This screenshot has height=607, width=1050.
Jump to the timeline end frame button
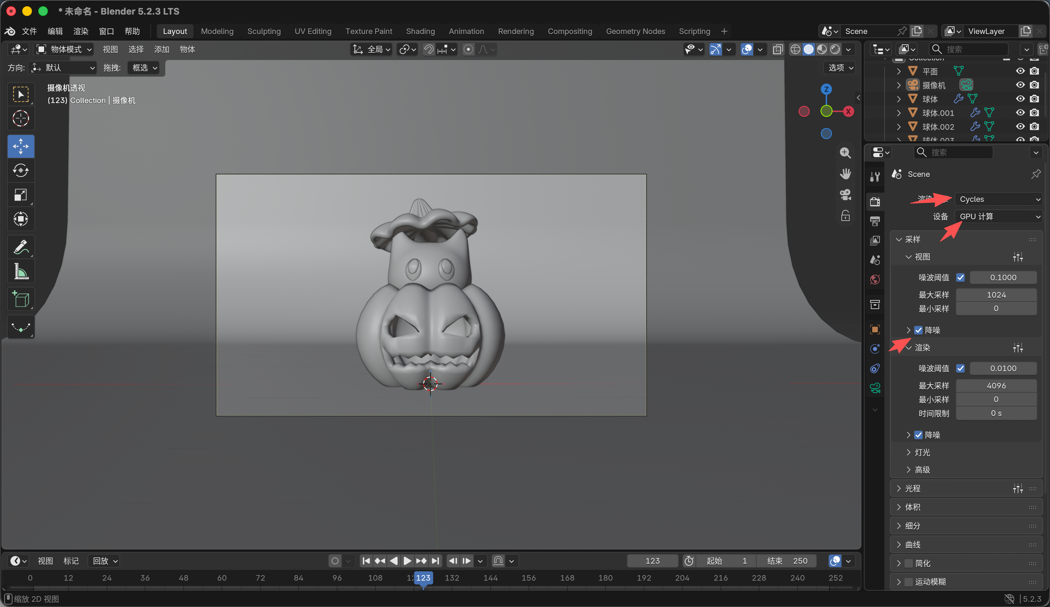(435, 561)
